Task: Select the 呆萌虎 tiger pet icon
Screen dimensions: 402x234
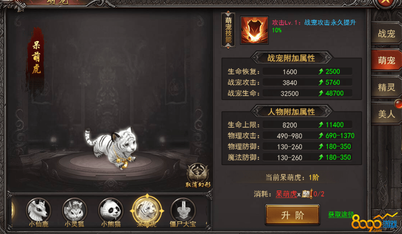Action: 147,211
